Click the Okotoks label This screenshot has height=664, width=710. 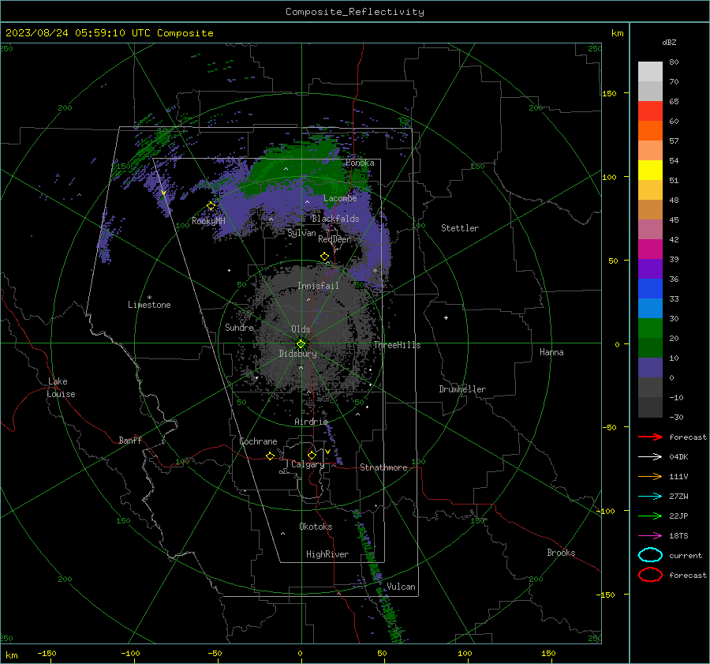(x=316, y=527)
